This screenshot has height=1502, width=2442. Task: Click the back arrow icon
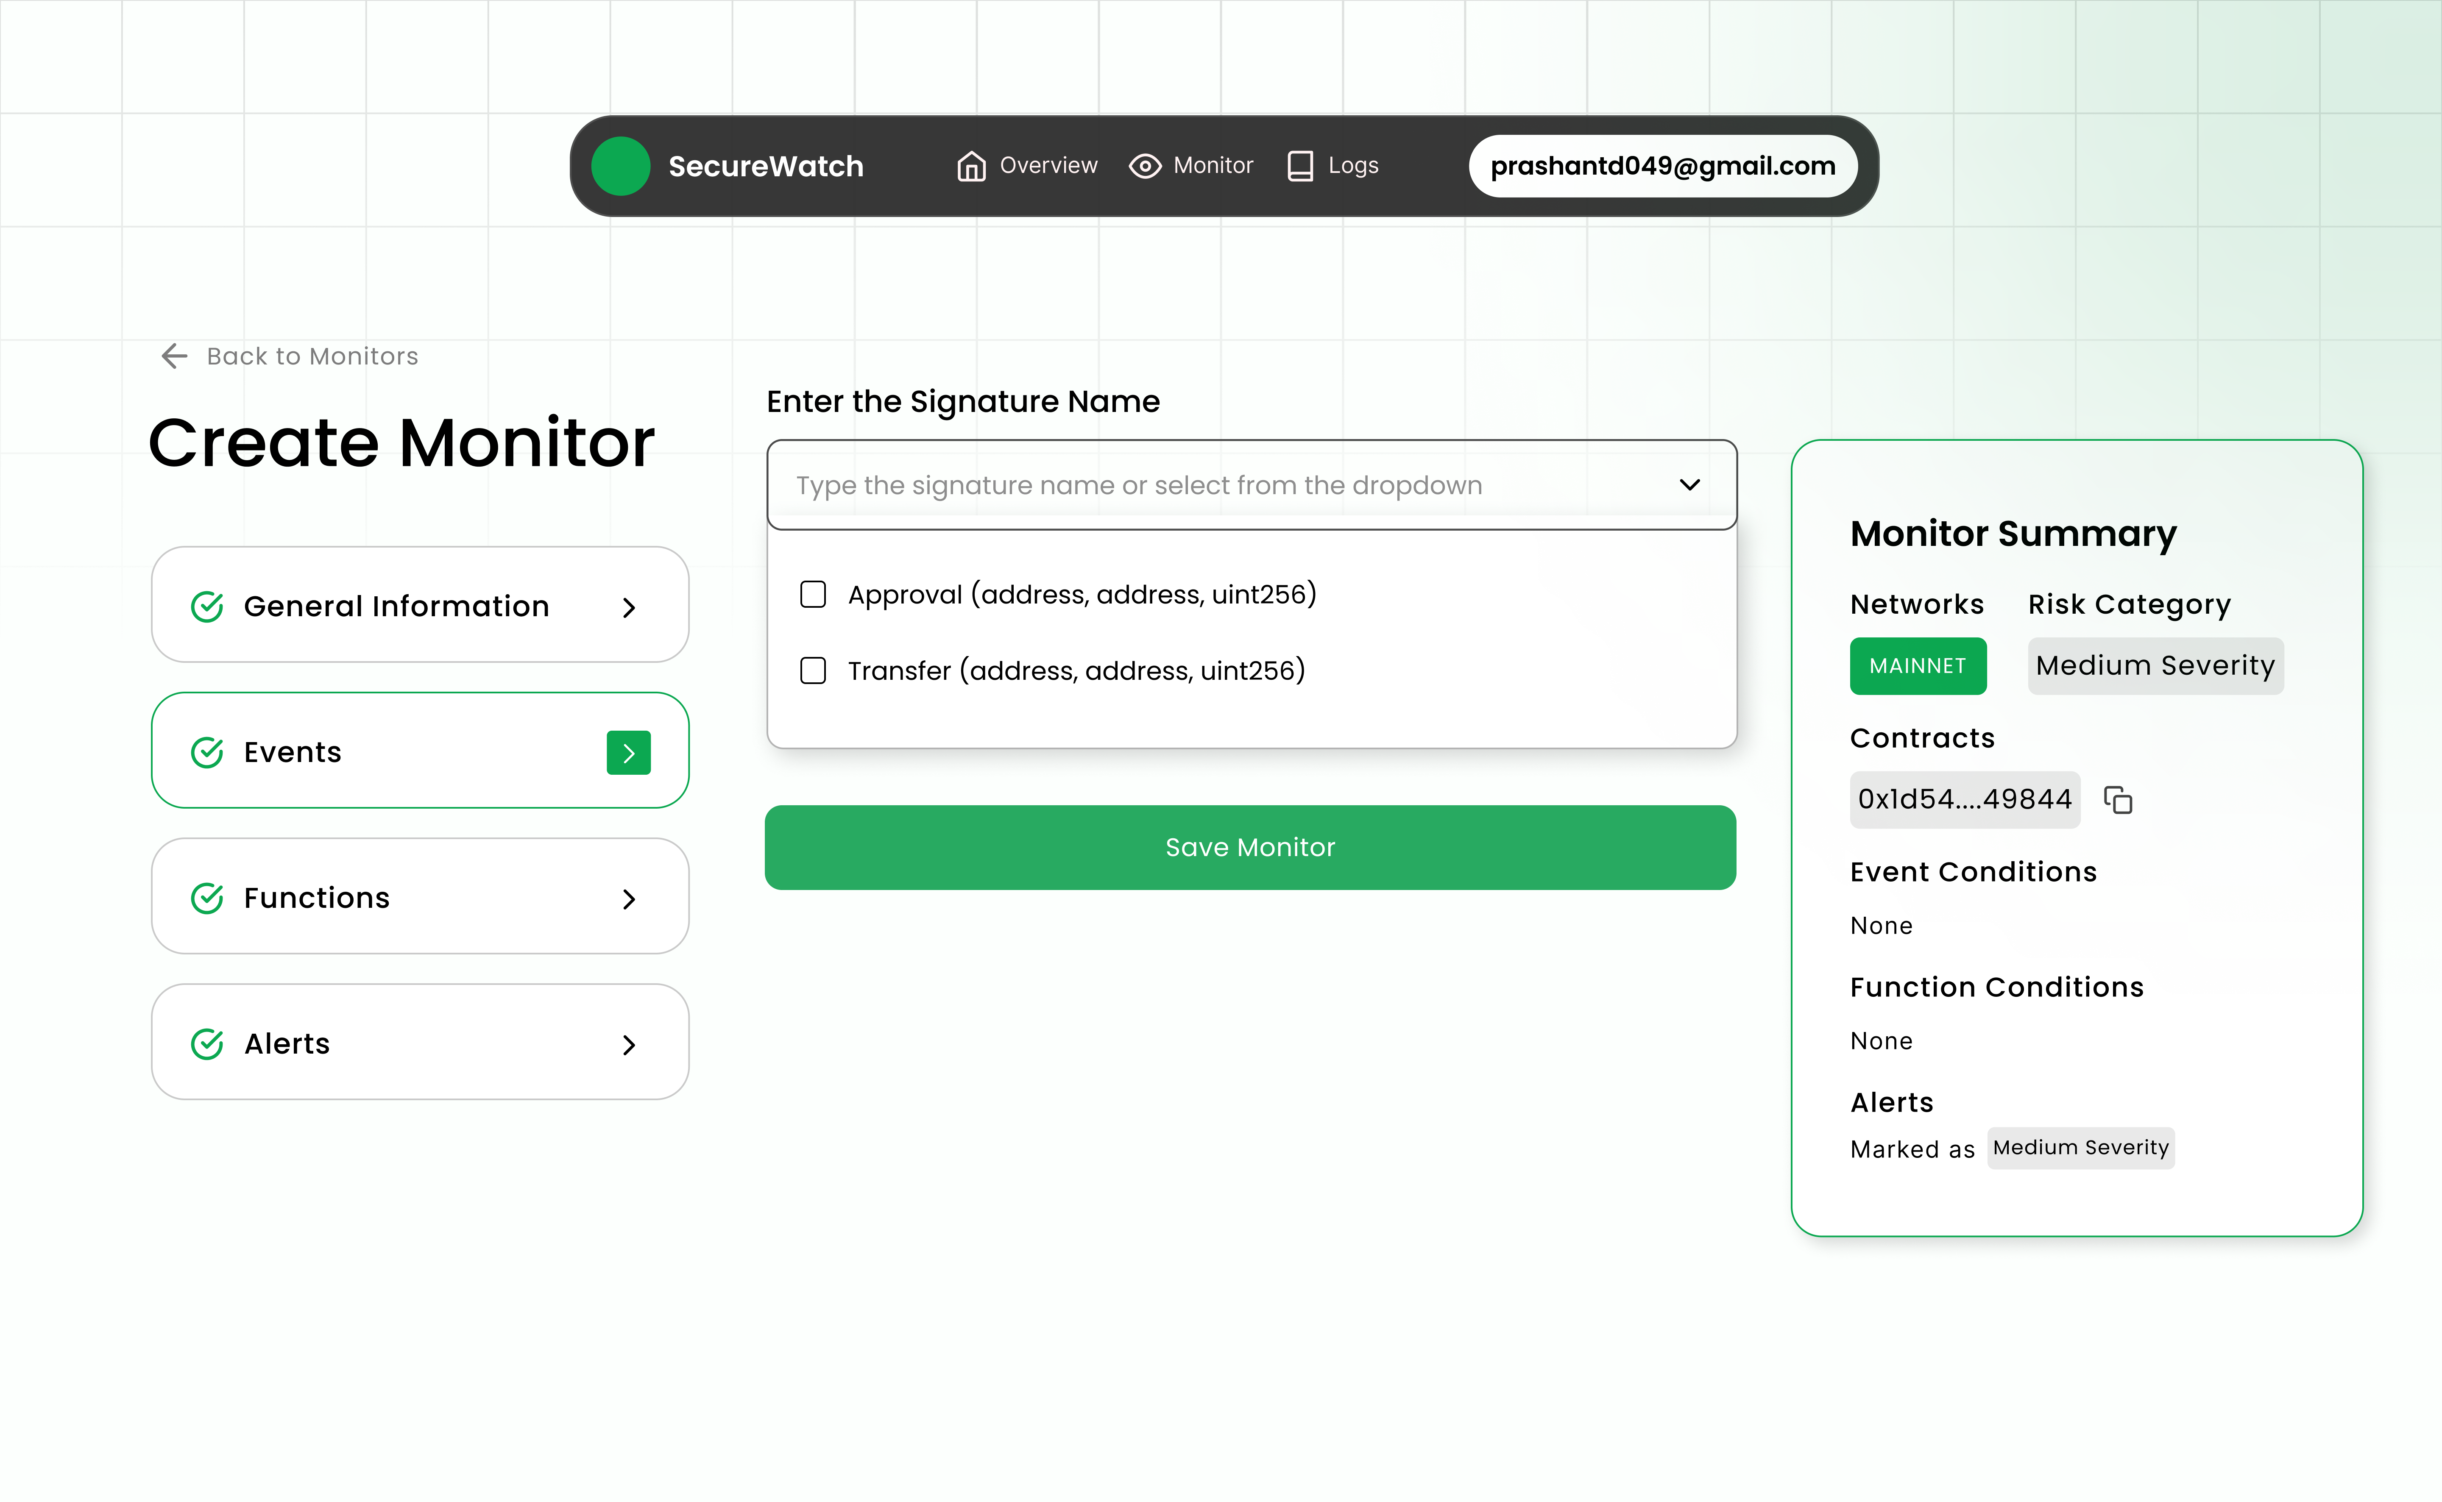tap(174, 356)
